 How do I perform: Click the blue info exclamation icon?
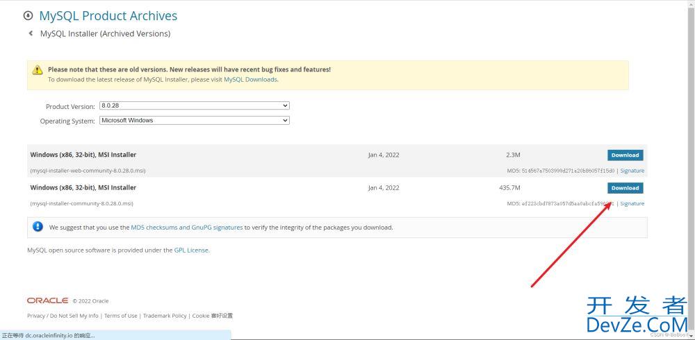pos(38,227)
